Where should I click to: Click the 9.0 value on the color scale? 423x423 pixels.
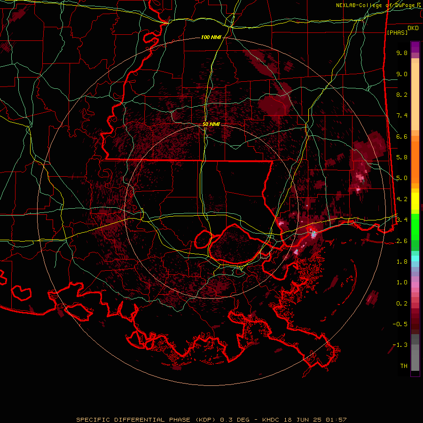coord(402,74)
